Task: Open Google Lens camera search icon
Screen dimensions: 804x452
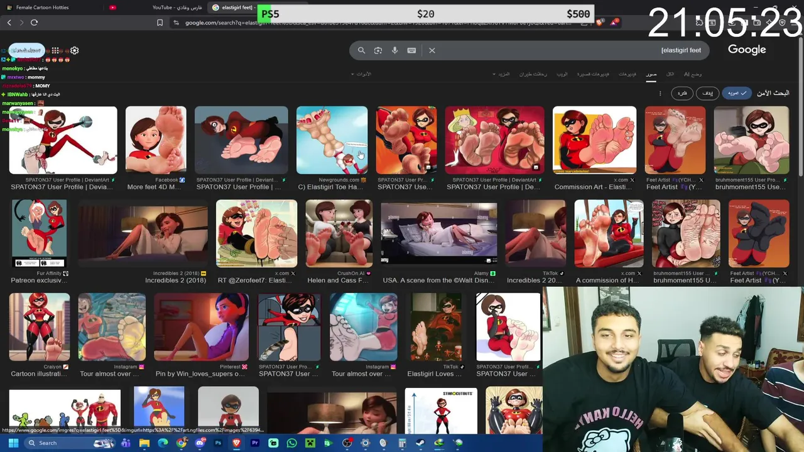Action: point(378,50)
